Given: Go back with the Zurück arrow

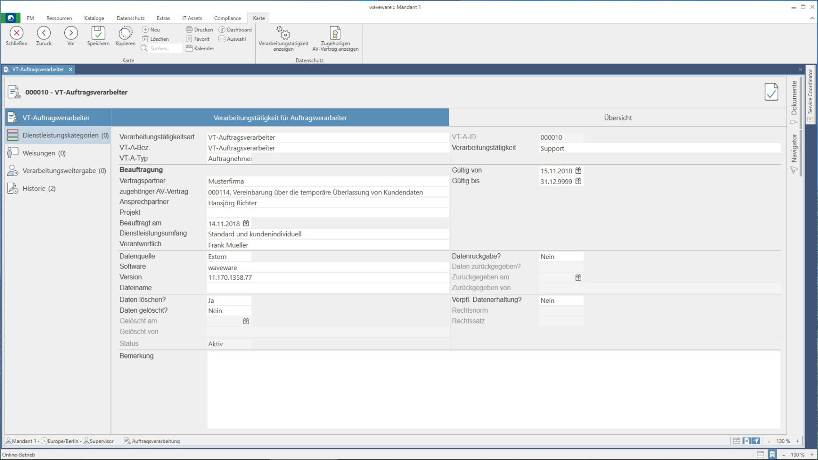Looking at the screenshot, I should click(x=44, y=33).
